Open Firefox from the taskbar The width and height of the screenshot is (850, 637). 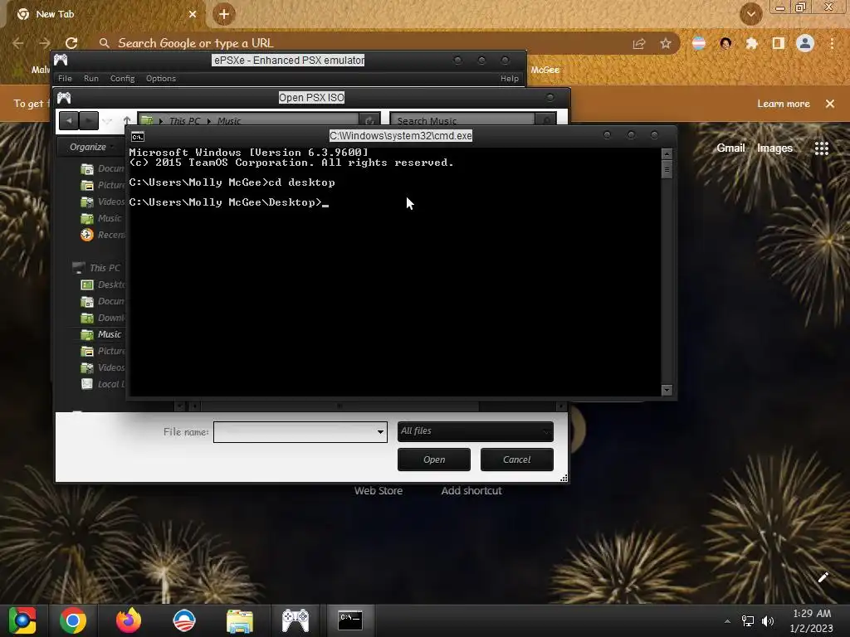tap(129, 620)
